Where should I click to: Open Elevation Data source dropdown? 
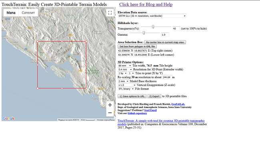(x=152, y=16)
